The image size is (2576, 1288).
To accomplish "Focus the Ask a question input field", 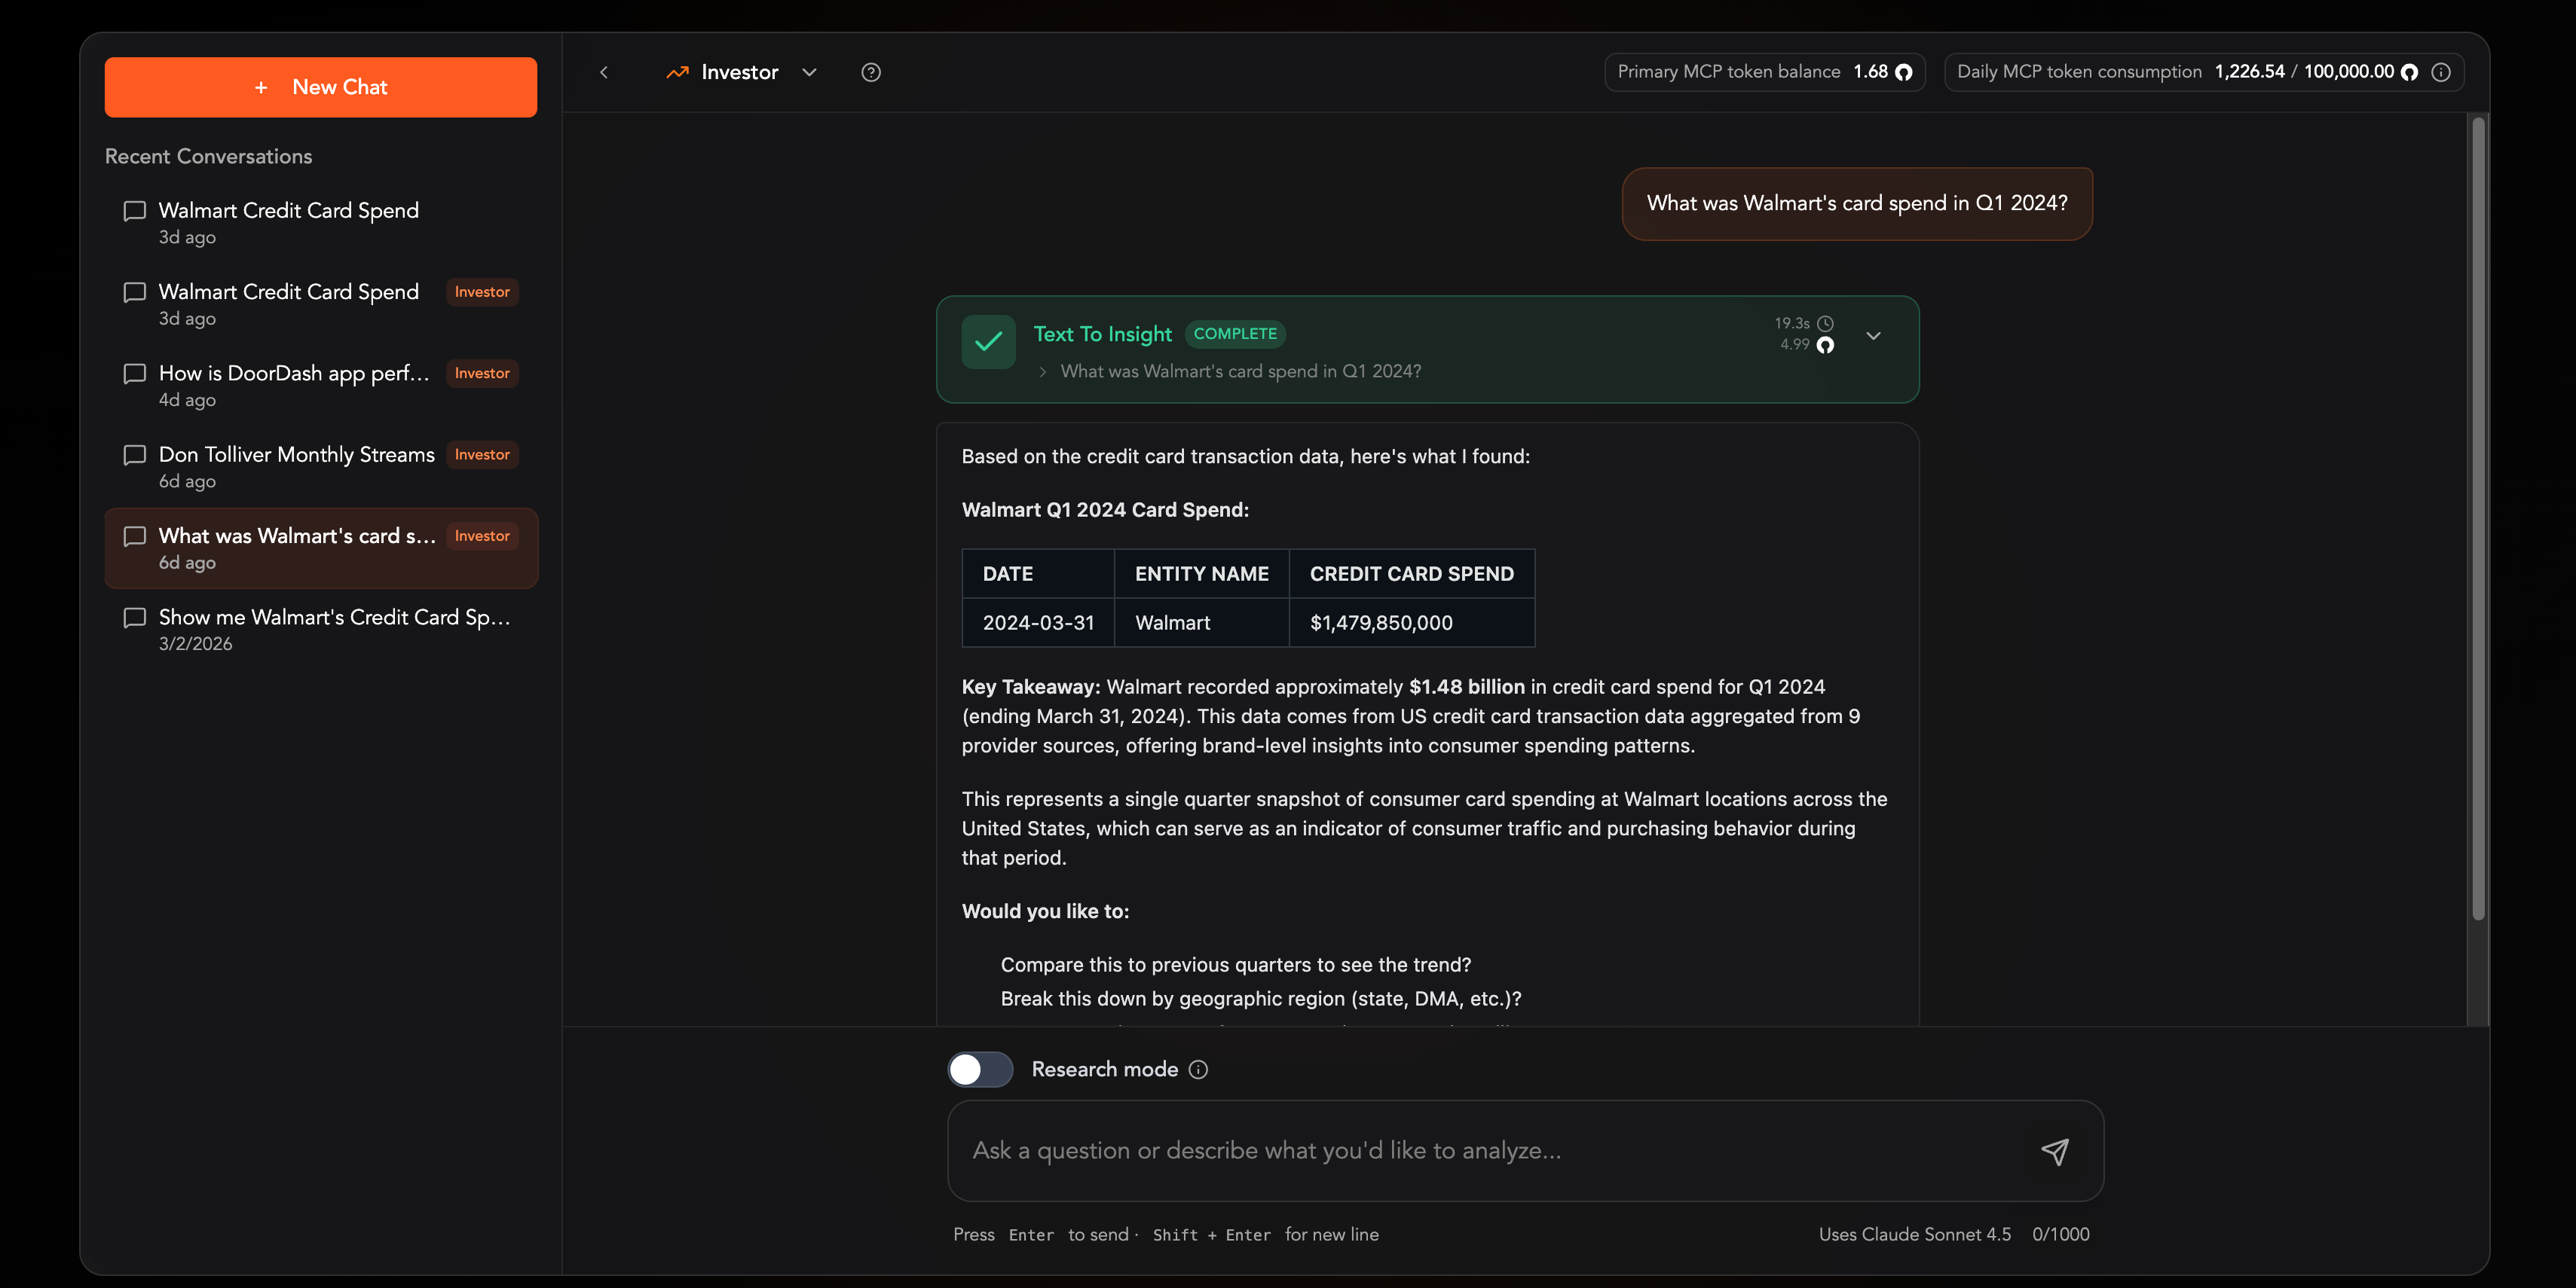I will coord(1490,1151).
